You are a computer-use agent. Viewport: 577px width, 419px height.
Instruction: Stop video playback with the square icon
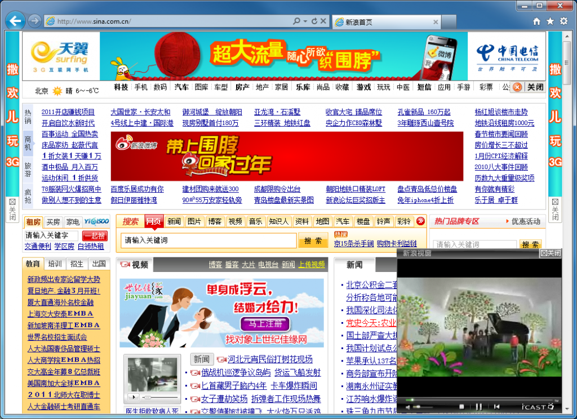coord(461,406)
